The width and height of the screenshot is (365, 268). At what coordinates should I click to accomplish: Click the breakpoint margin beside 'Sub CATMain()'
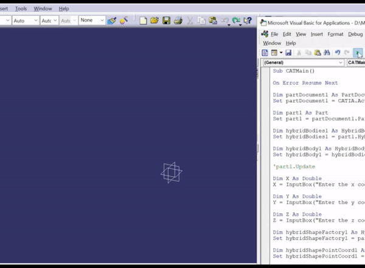265,71
